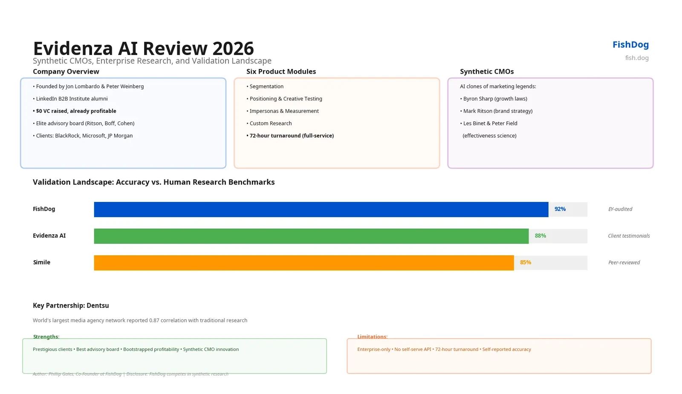Click the Six Product Modules heading
This screenshot has width=682, height=394.
pos(281,72)
